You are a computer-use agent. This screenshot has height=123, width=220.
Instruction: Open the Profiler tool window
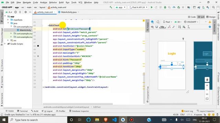60,111
